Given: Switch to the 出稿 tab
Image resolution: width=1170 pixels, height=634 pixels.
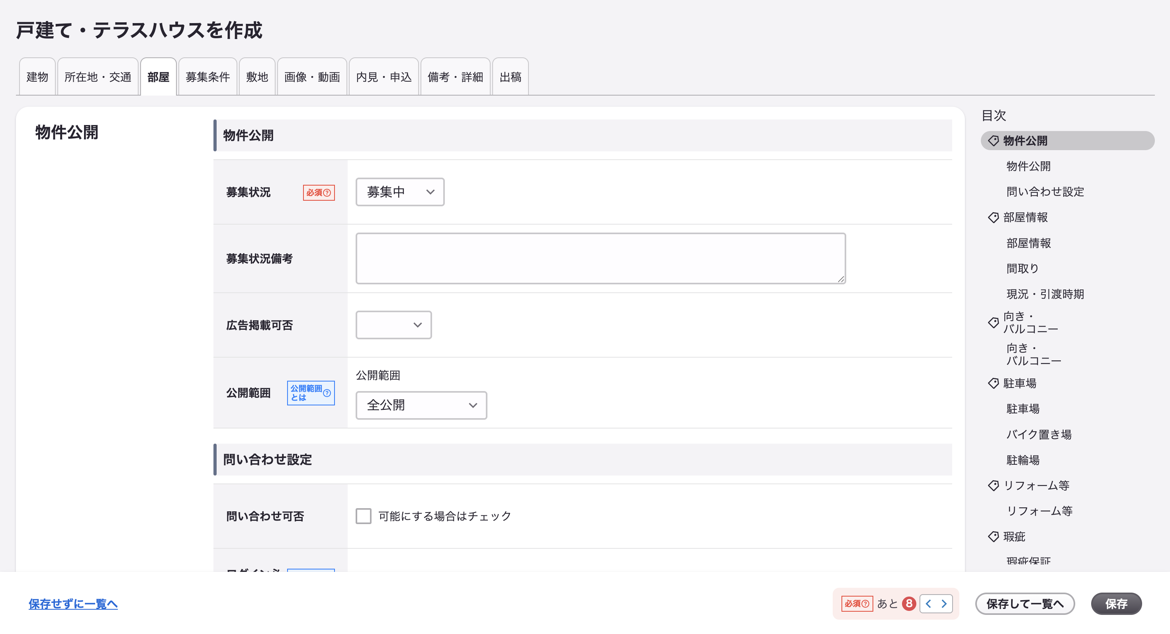Looking at the screenshot, I should tap(510, 77).
